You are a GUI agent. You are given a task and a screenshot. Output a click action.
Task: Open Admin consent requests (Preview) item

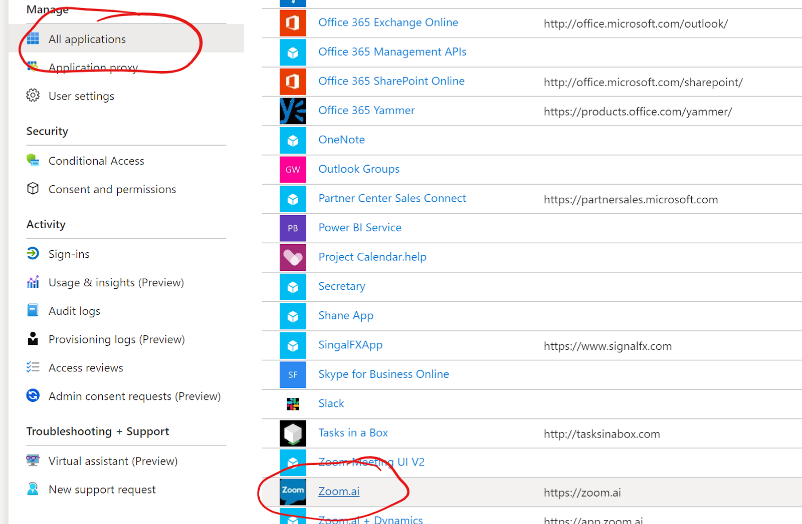tap(135, 396)
